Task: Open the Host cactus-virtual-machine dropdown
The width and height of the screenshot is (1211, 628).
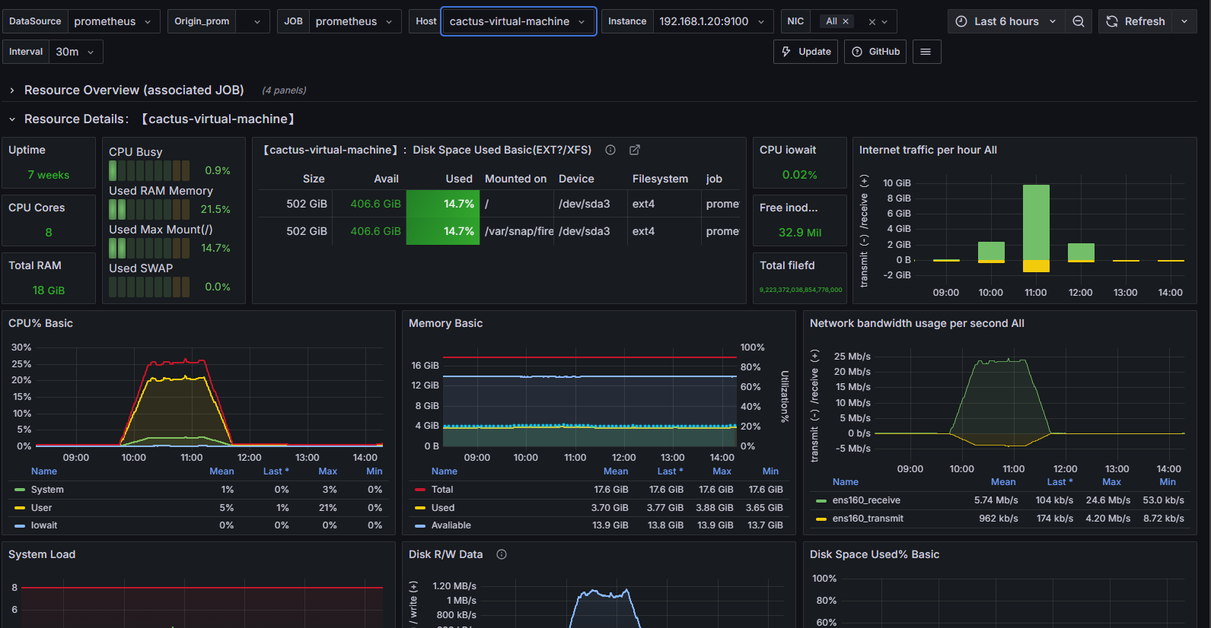Action: (518, 21)
